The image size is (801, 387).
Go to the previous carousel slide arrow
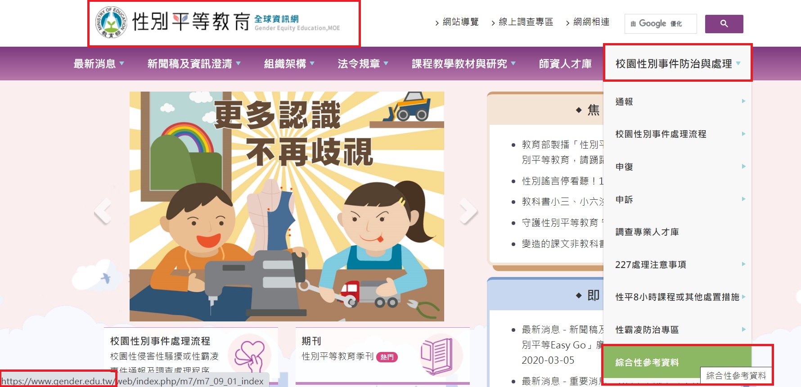point(103,211)
